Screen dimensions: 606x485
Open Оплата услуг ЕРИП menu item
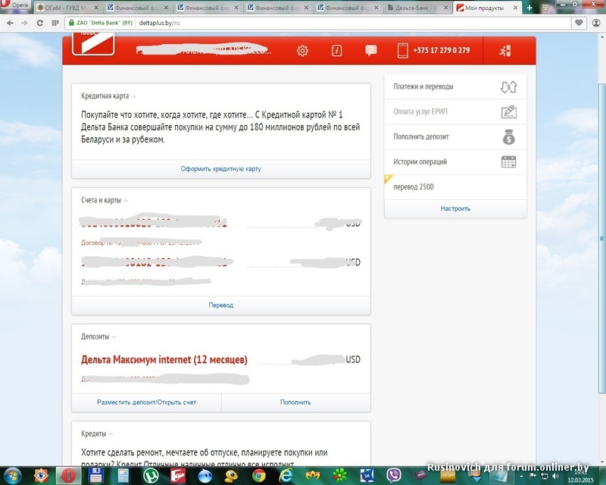click(x=455, y=111)
